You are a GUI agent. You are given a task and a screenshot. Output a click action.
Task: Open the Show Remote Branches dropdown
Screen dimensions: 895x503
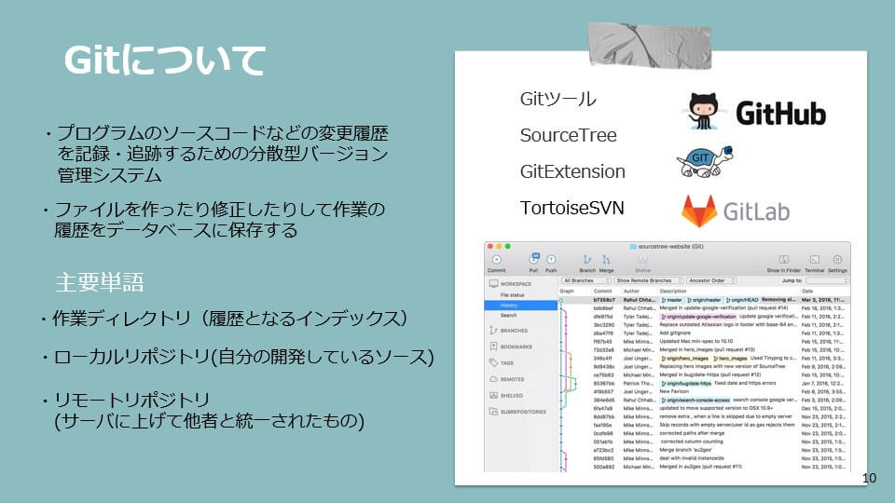tap(647, 279)
